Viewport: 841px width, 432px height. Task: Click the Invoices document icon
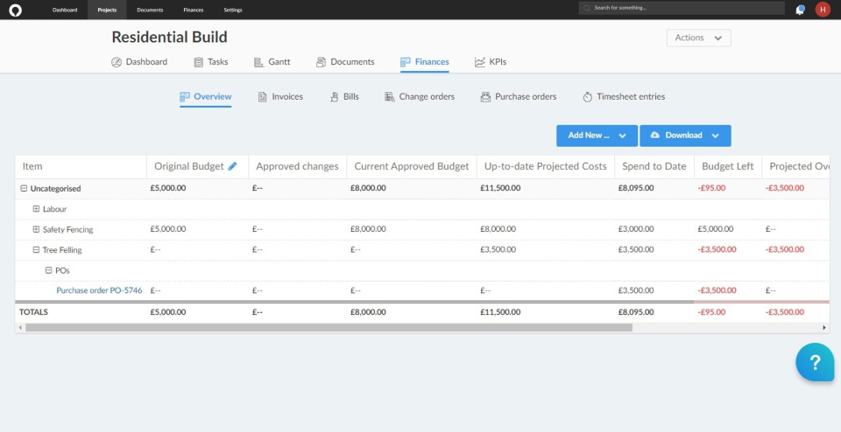pos(262,97)
